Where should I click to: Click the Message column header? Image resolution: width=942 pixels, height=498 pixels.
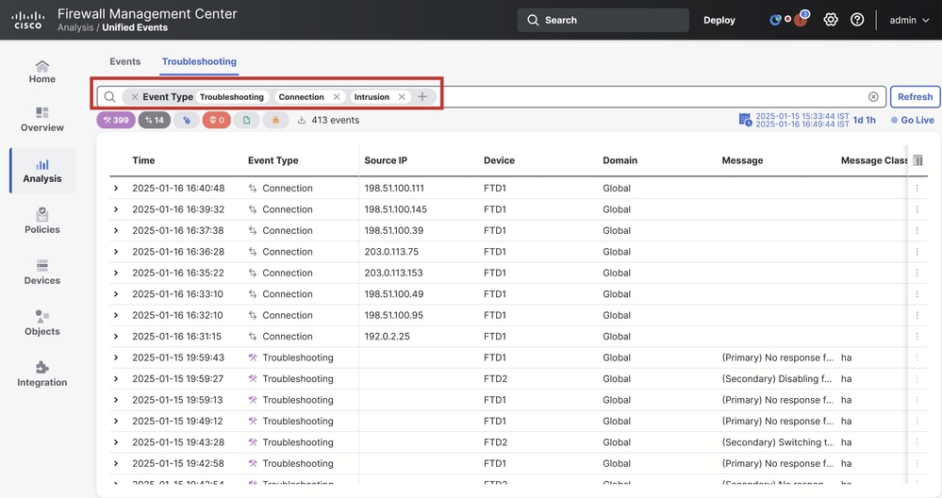coord(742,160)
